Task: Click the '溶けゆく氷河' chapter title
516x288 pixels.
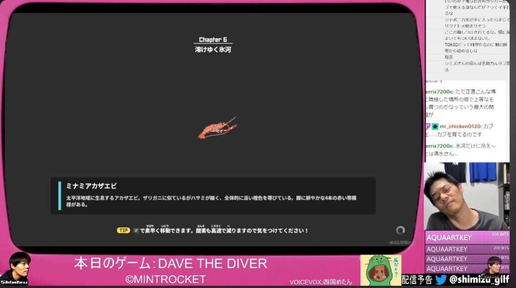Action: tap(213, 49)
